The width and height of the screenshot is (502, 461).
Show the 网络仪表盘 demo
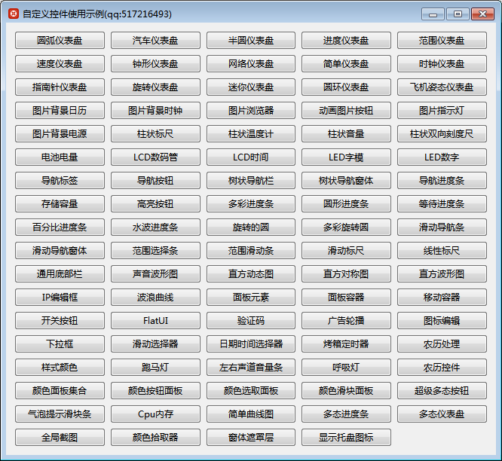(x=251, y=64)
